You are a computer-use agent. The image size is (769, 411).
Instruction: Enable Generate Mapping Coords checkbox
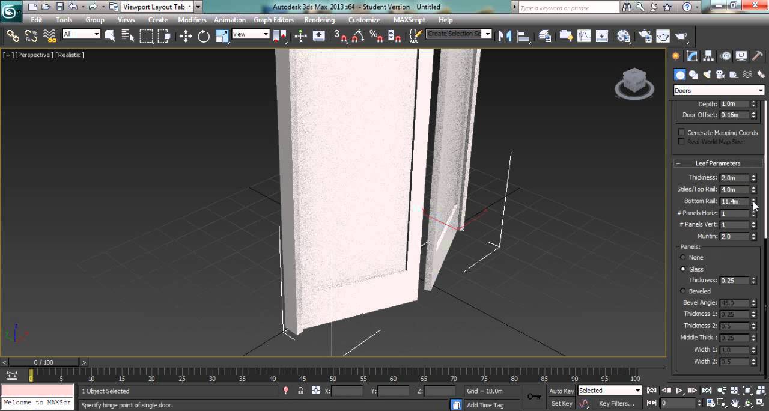[681, 132]
